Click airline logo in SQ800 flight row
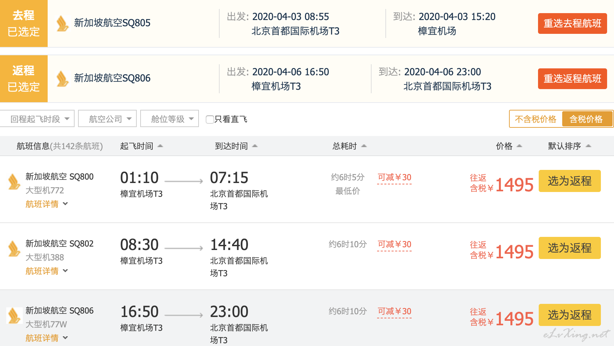 [x=14, y=182]
